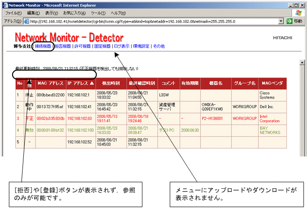Click the Cisco Systems vendor cell
The height and width of the screenshot is (208, 308).
click(272, 95)
